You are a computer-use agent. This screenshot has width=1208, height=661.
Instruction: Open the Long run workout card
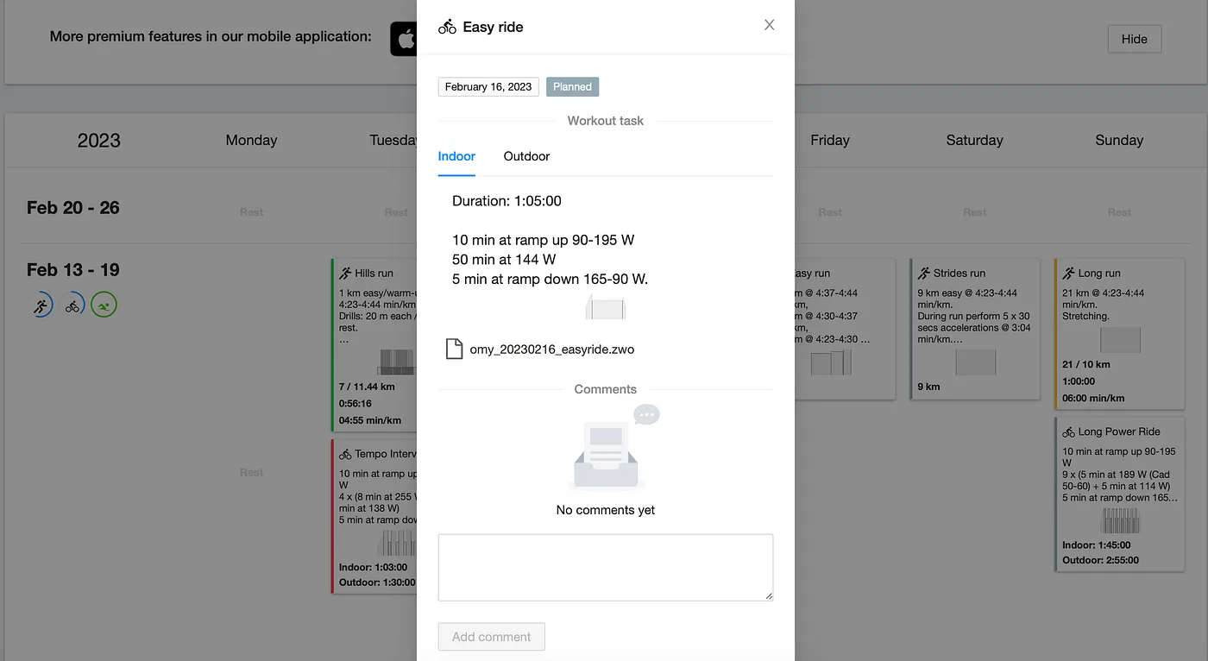point(1119,334)
